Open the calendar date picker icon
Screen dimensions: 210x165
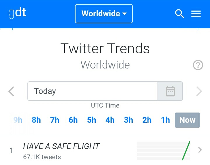tap(170, 91)
